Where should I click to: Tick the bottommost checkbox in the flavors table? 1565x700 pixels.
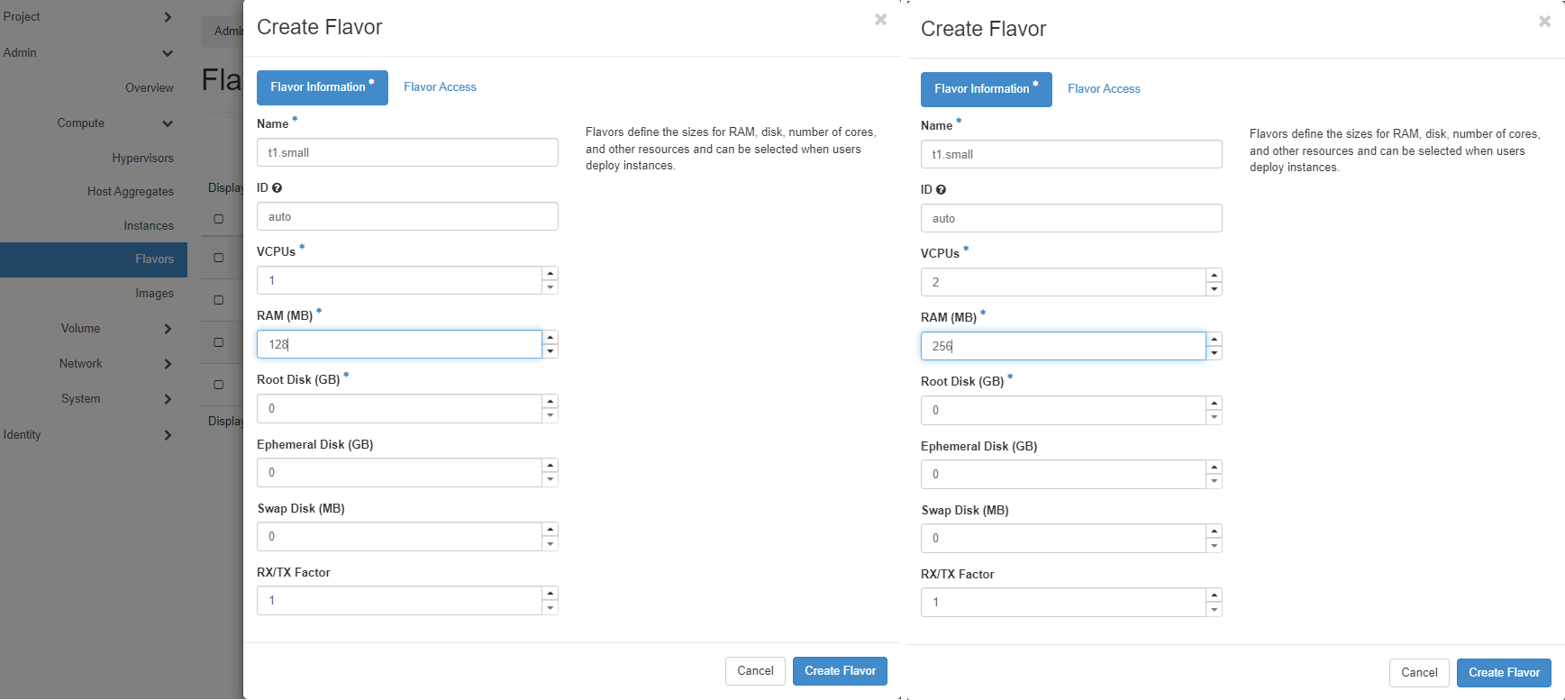pyautogui.click(x=218, y=385)
